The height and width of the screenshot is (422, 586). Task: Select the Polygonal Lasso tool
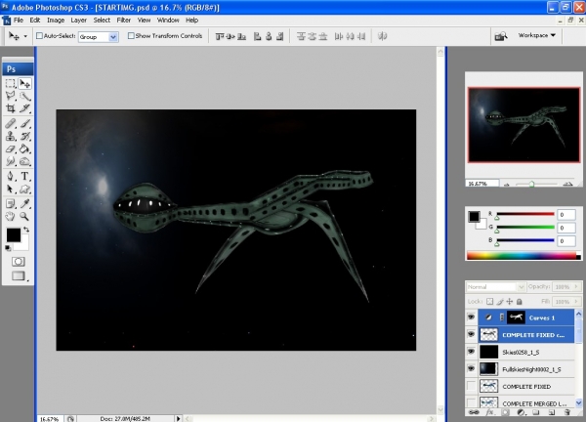point(11,96)
